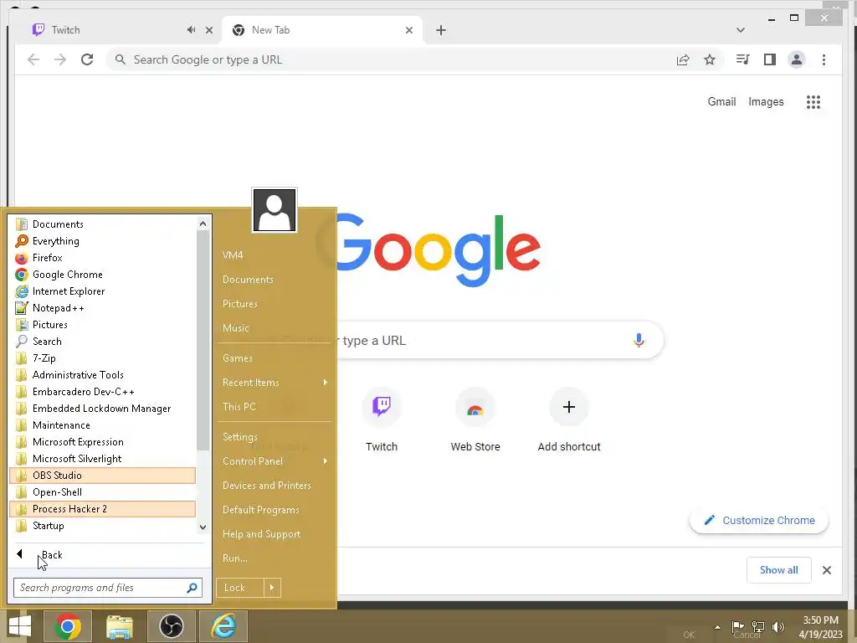Click the volume speaker tray icon

tap(778, 626)
